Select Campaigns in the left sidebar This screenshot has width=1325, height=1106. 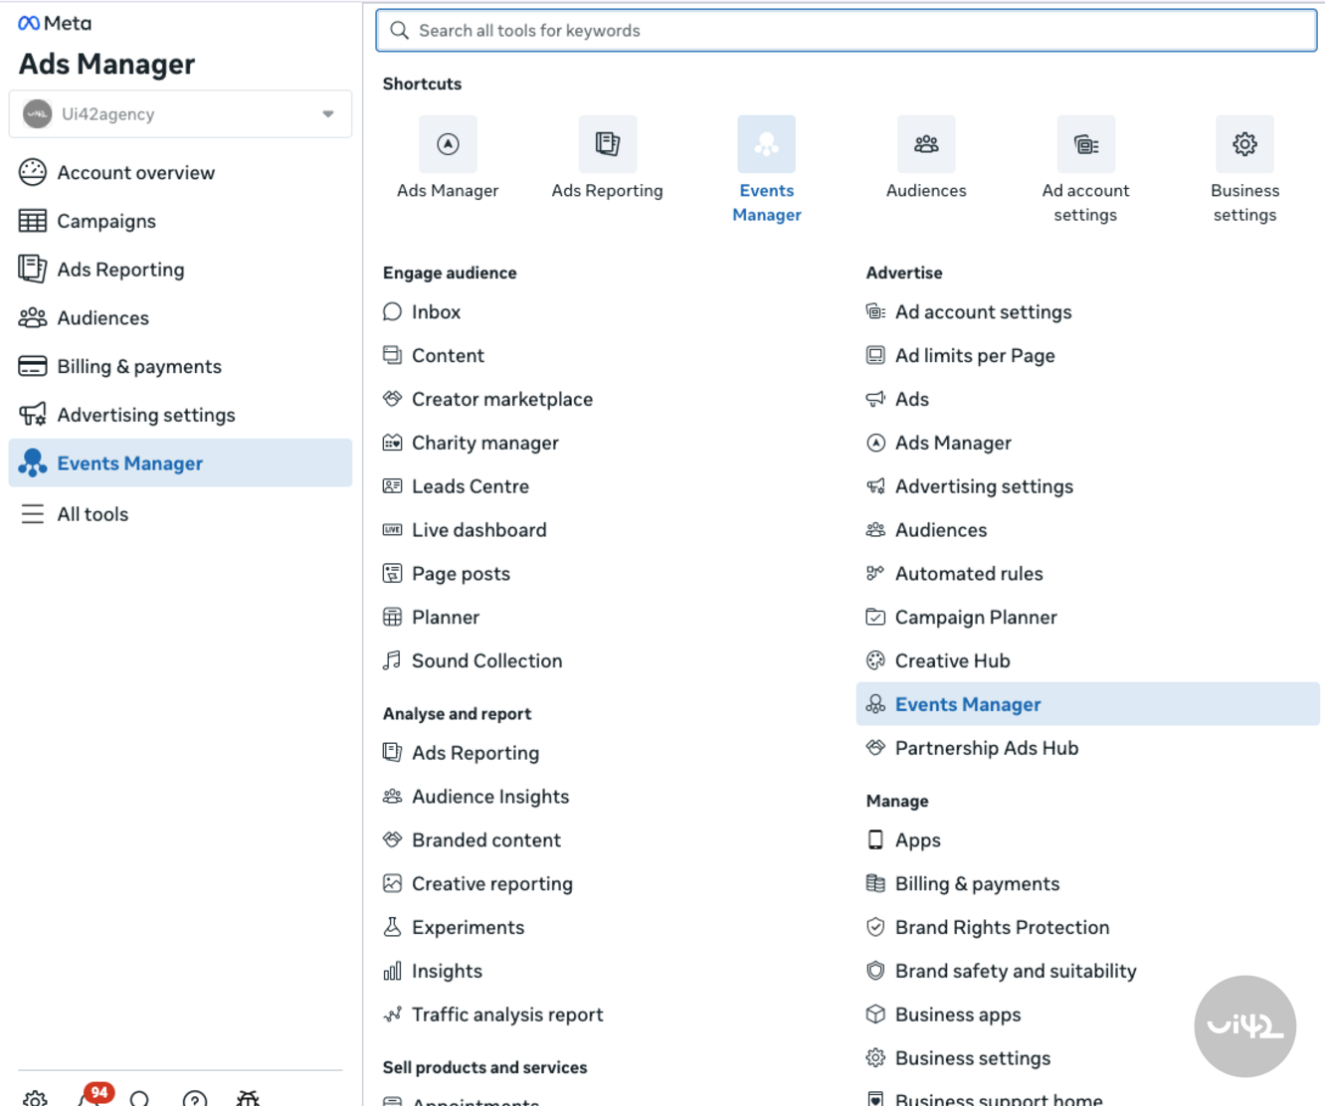click(106, 221)
